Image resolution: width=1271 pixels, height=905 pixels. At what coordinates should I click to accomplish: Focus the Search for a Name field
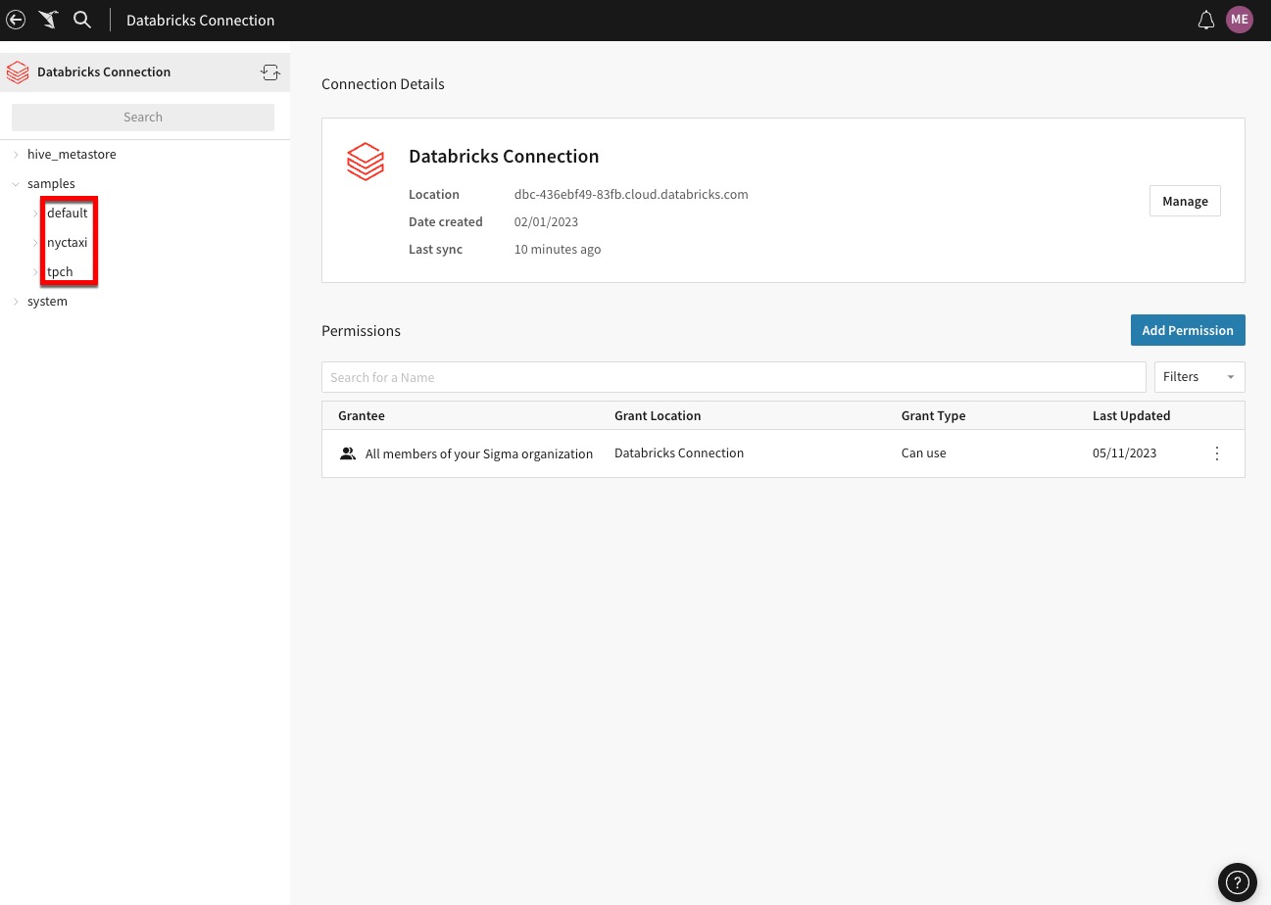click(x=734, y=377)
